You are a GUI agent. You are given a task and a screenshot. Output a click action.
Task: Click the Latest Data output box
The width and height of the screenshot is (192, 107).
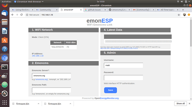point(138,41)
